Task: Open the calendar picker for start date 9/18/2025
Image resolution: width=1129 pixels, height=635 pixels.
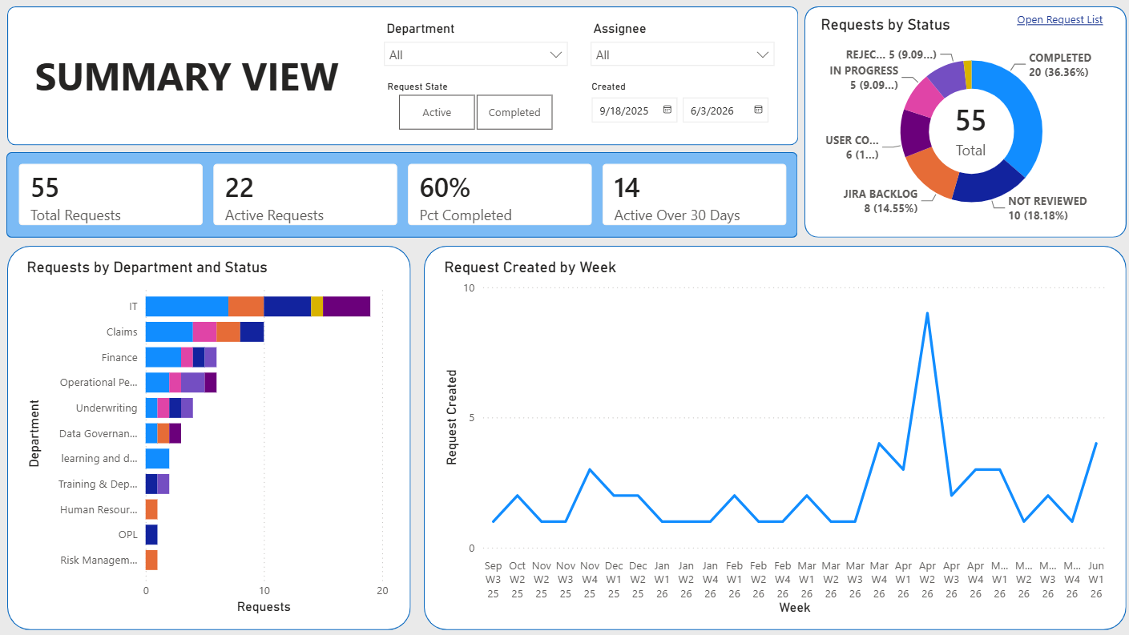Action: [x=667, y=111]
